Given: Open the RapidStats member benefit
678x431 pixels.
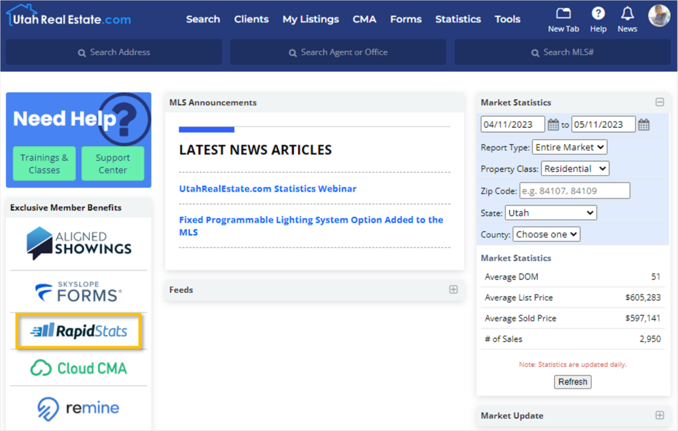Looking at the screenshot, I should click(x=79, y=331).
